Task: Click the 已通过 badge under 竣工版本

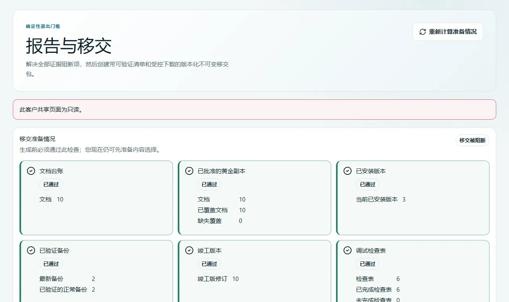Action: pyautogui.click(x=209, y=264)
